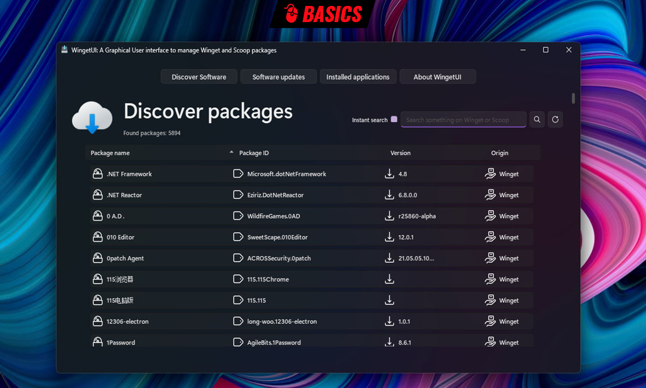Click the search magnifier icon button

point(537,120)
